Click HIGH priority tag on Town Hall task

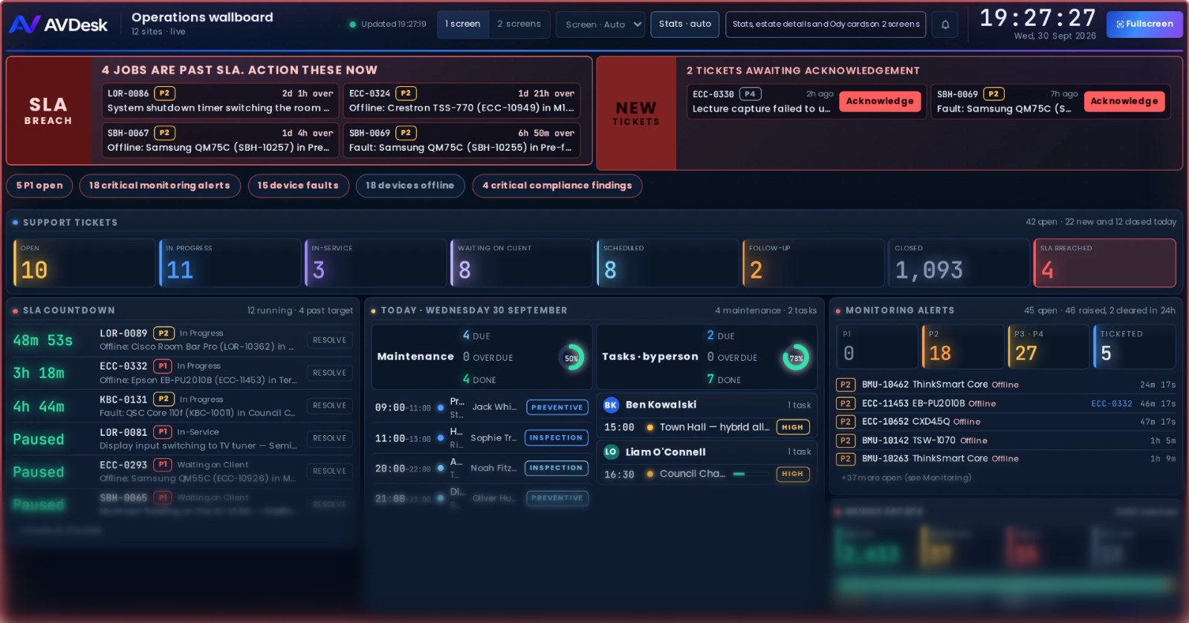pyautogui.click(x=792, y=427)
